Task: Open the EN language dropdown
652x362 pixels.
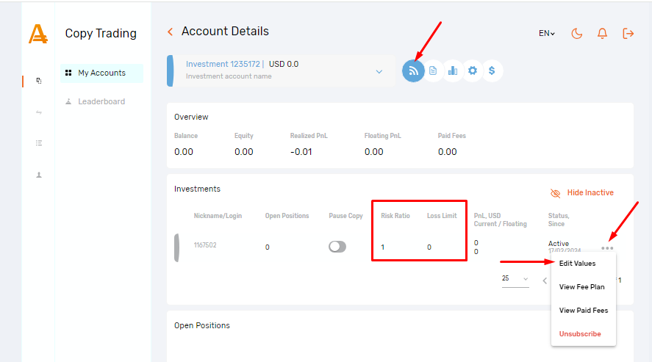Action: pos(547,33)
